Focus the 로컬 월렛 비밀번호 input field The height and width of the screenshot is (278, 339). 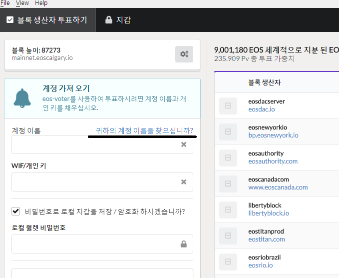point(102,244)
